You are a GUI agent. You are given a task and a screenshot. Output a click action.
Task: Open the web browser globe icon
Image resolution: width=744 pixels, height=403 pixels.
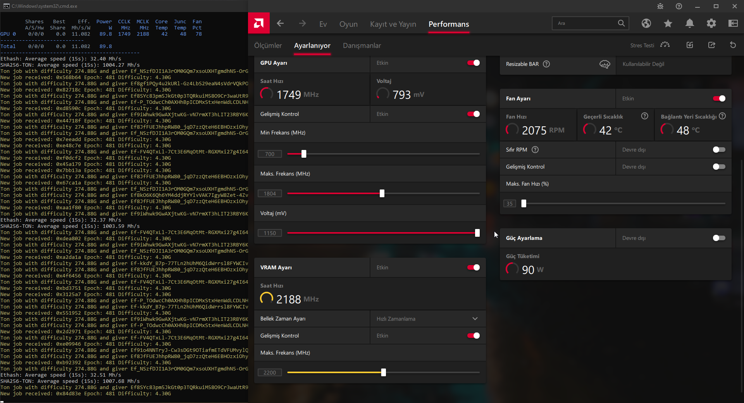(646, 23)
